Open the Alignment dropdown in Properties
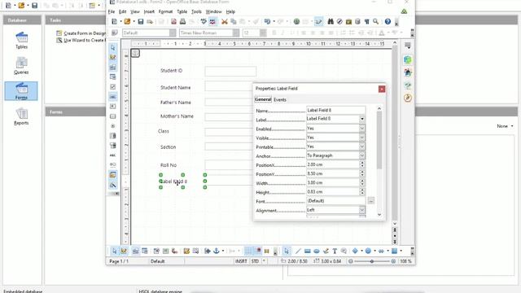 coord(362,210)
